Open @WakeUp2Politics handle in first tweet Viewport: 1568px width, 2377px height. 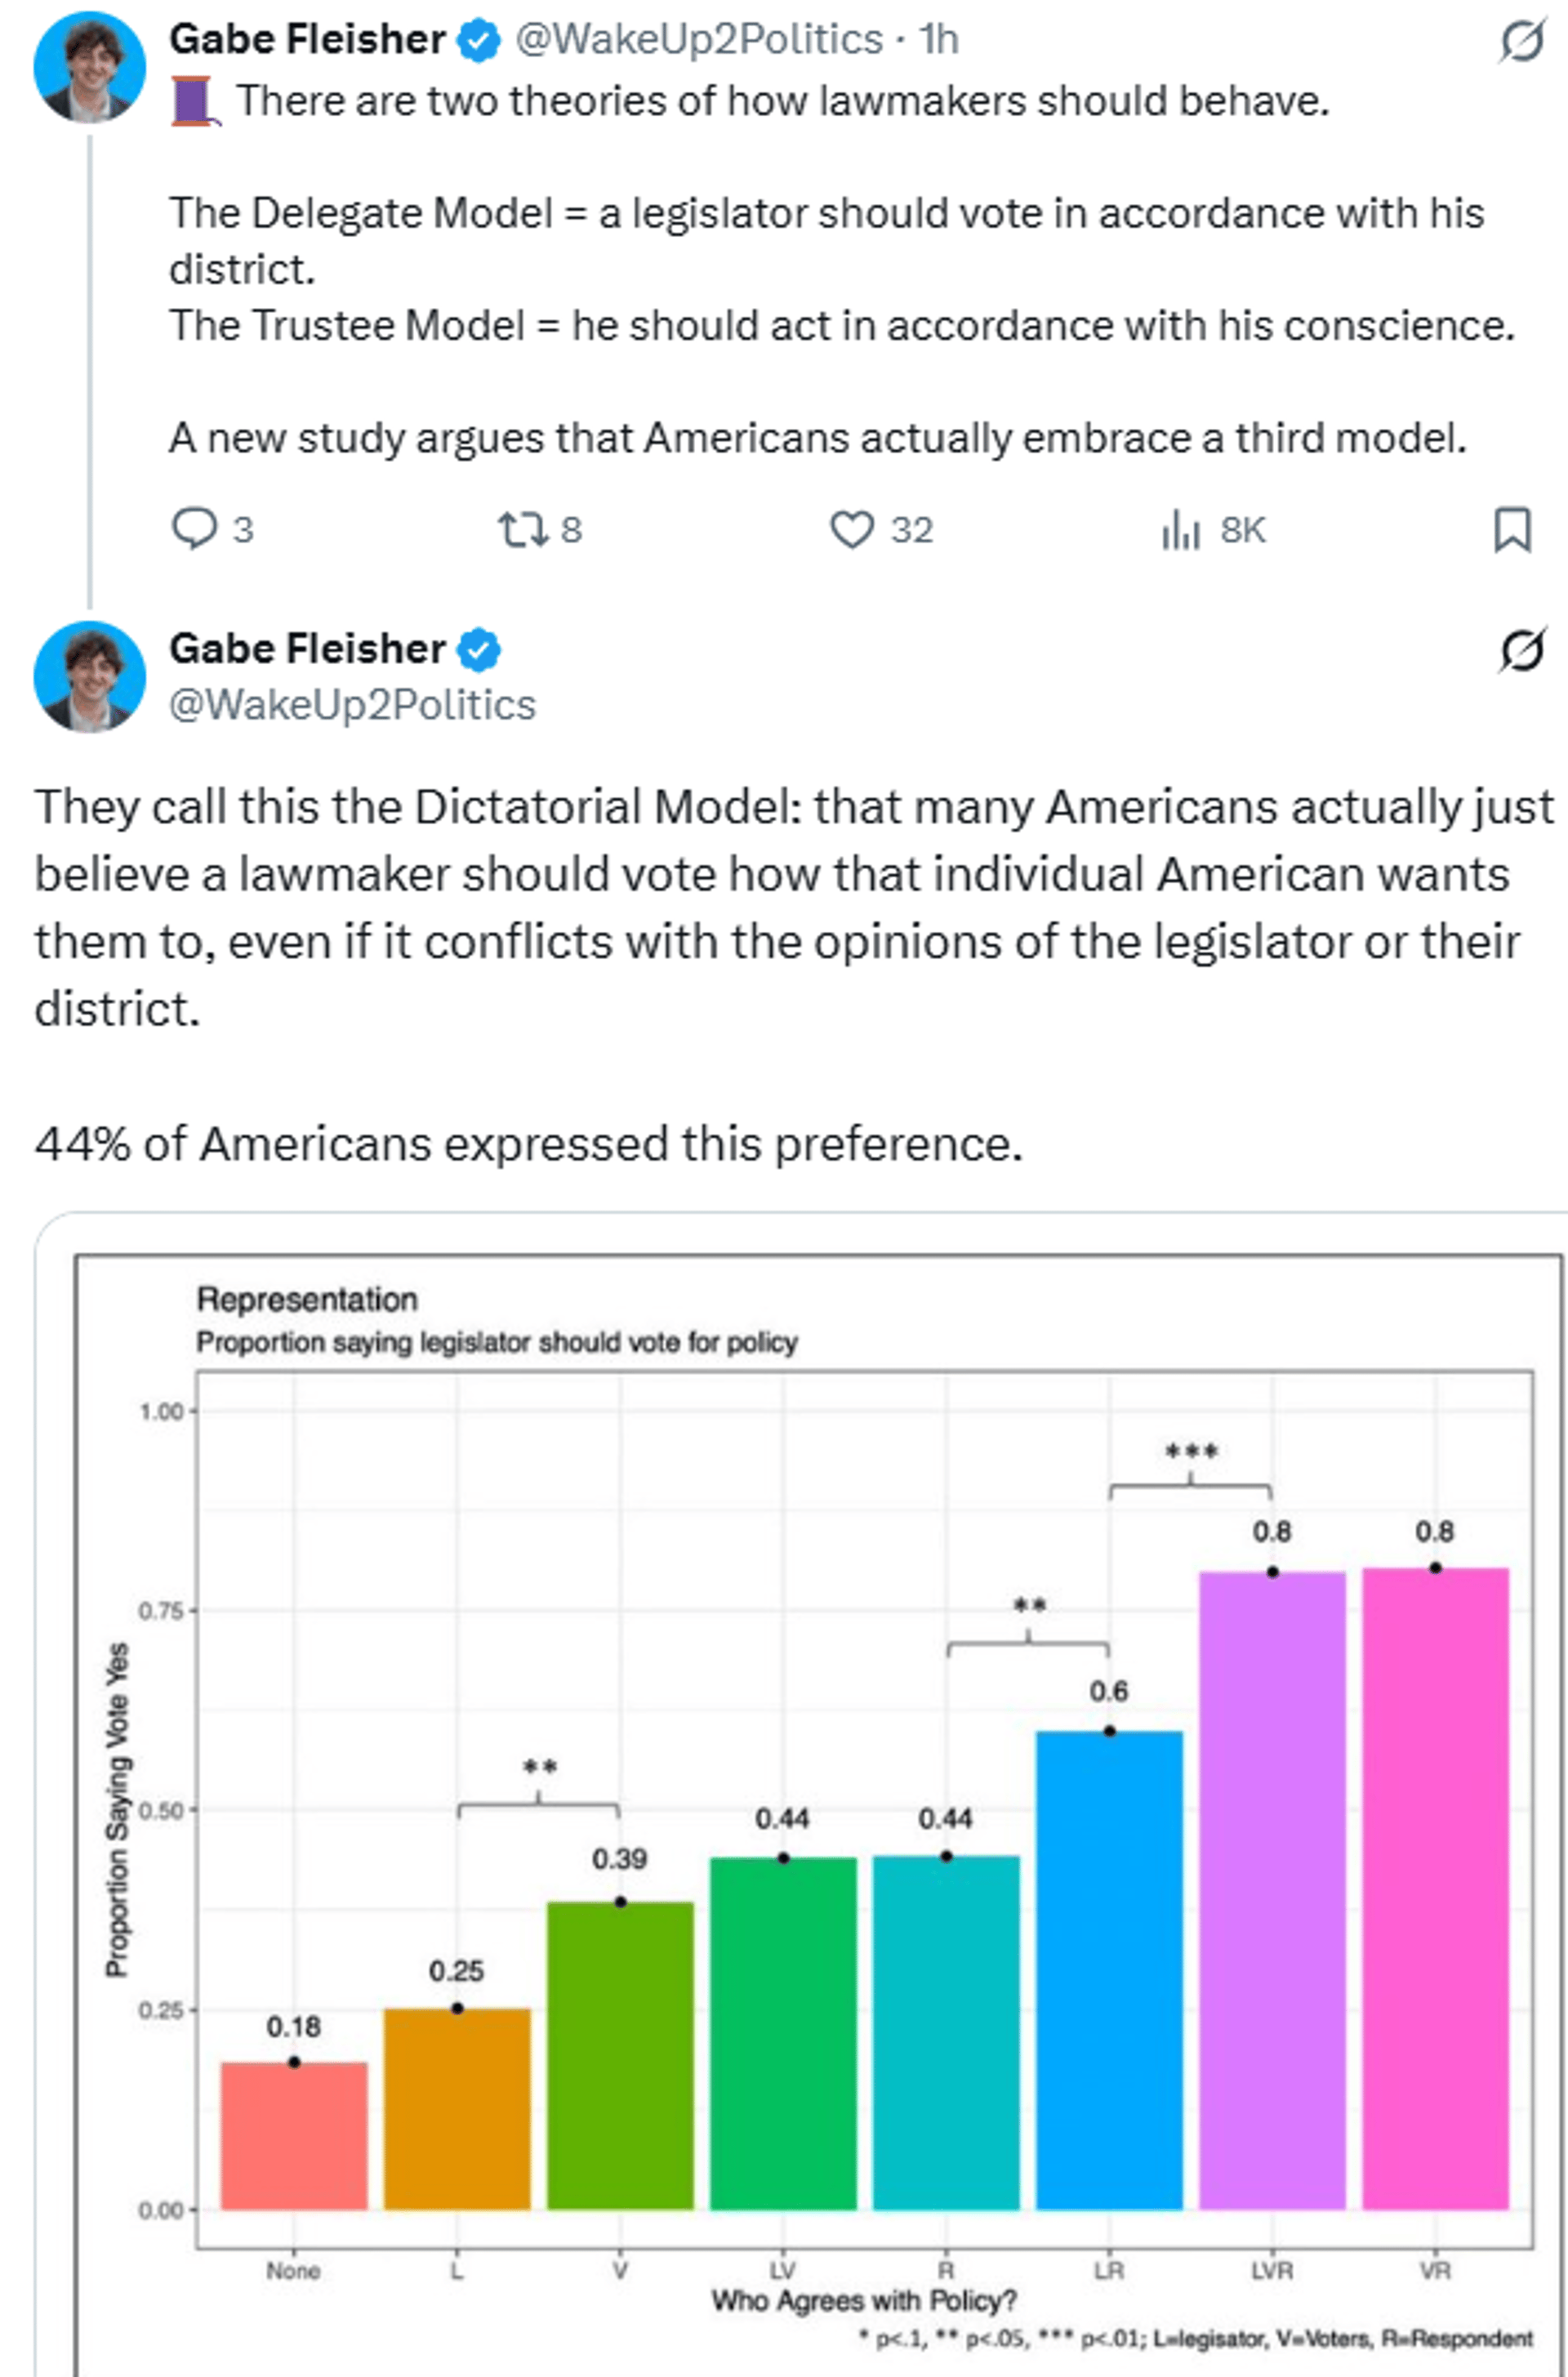[699, 40]
